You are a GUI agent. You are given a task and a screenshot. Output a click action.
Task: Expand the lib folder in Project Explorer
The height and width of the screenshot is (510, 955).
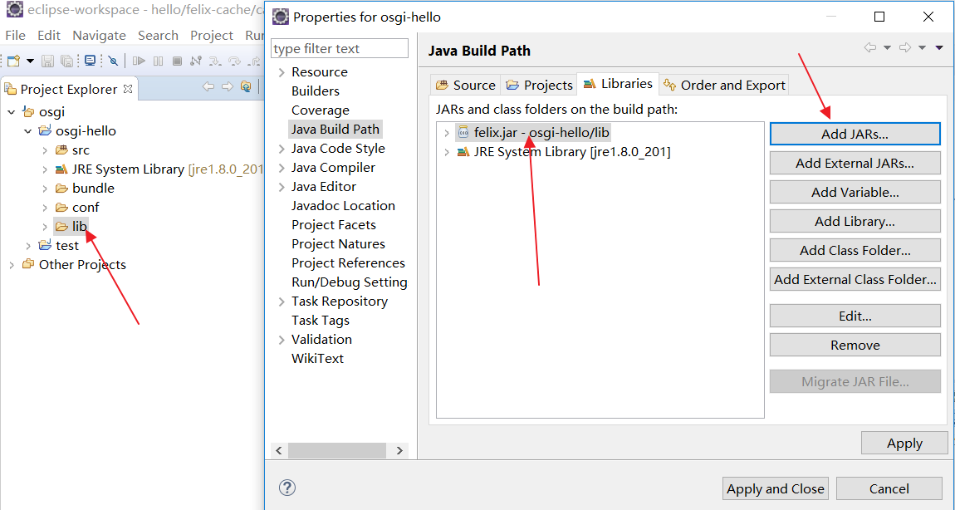45,227
